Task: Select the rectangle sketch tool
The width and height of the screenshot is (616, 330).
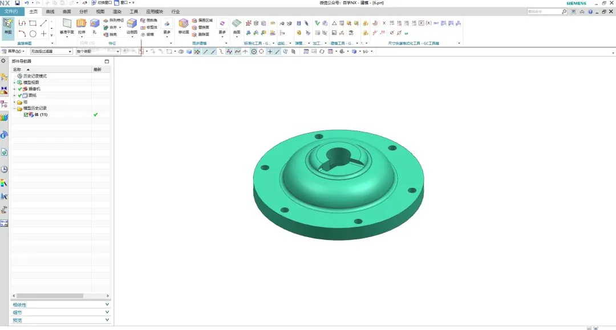Action: pyautogui.click(x=33, y=23)
